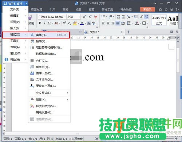Open line spacing options
This screenshot has height=142, width=182.
click(x=129, y=23)
